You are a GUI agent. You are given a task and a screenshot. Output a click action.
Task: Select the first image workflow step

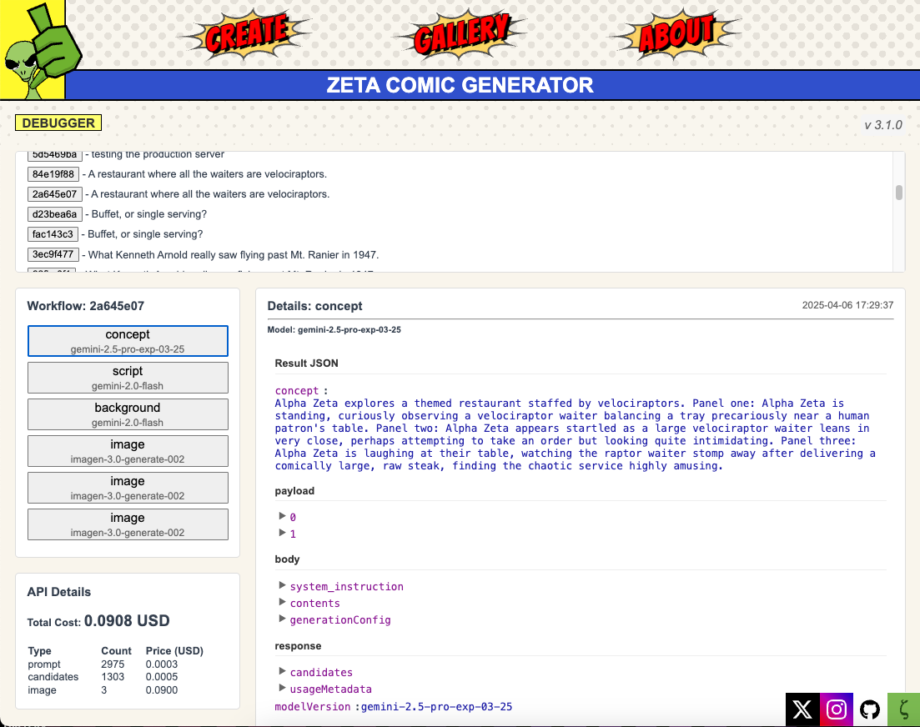[x=128, y=451]
